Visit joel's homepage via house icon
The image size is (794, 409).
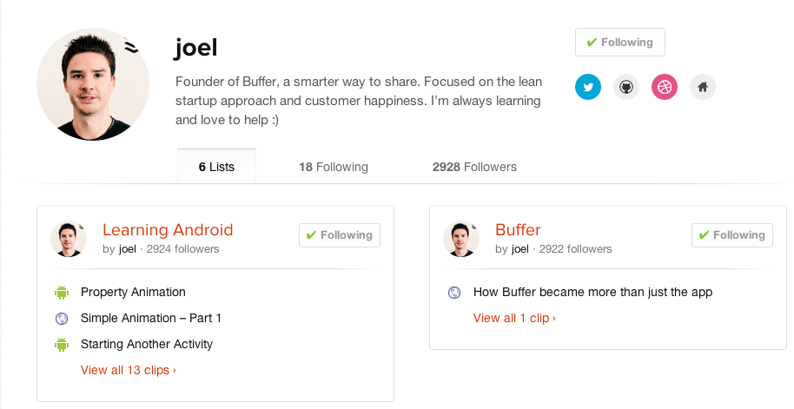tap(703, 87)
